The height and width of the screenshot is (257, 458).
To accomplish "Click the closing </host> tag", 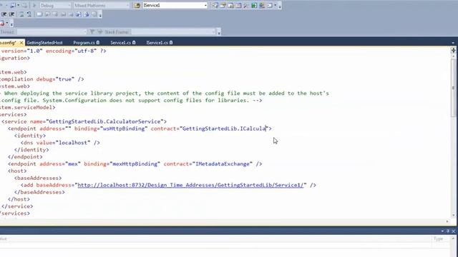I will tap(19, 199).
